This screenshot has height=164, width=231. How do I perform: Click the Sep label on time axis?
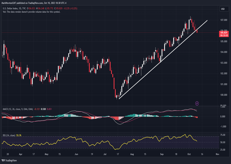pyautogui.click(x=162, y=154)
